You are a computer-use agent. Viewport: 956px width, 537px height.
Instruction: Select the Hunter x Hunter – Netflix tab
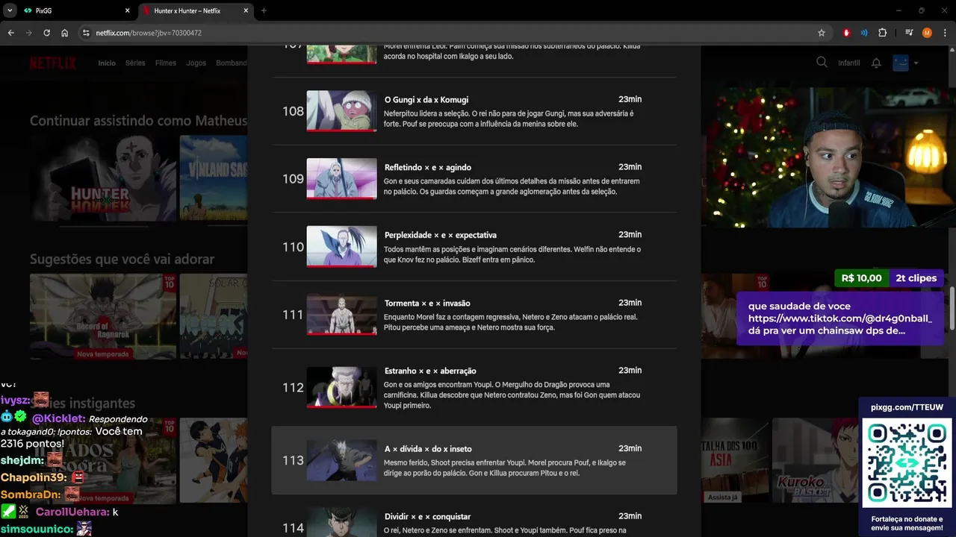194,10
